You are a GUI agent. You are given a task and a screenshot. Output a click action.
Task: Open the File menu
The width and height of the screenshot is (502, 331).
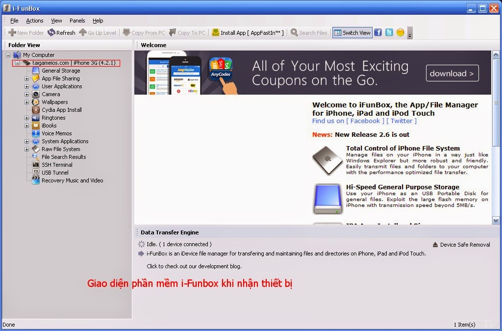click(x=14, y=21)
